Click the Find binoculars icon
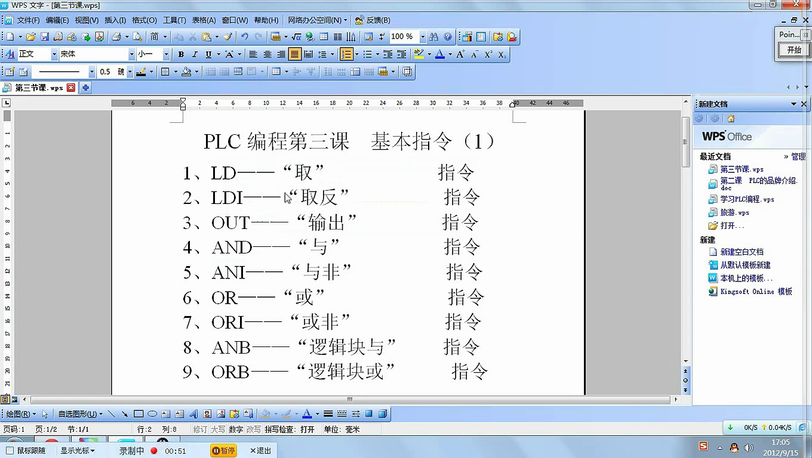812x458 pixels. coord(435,36)
